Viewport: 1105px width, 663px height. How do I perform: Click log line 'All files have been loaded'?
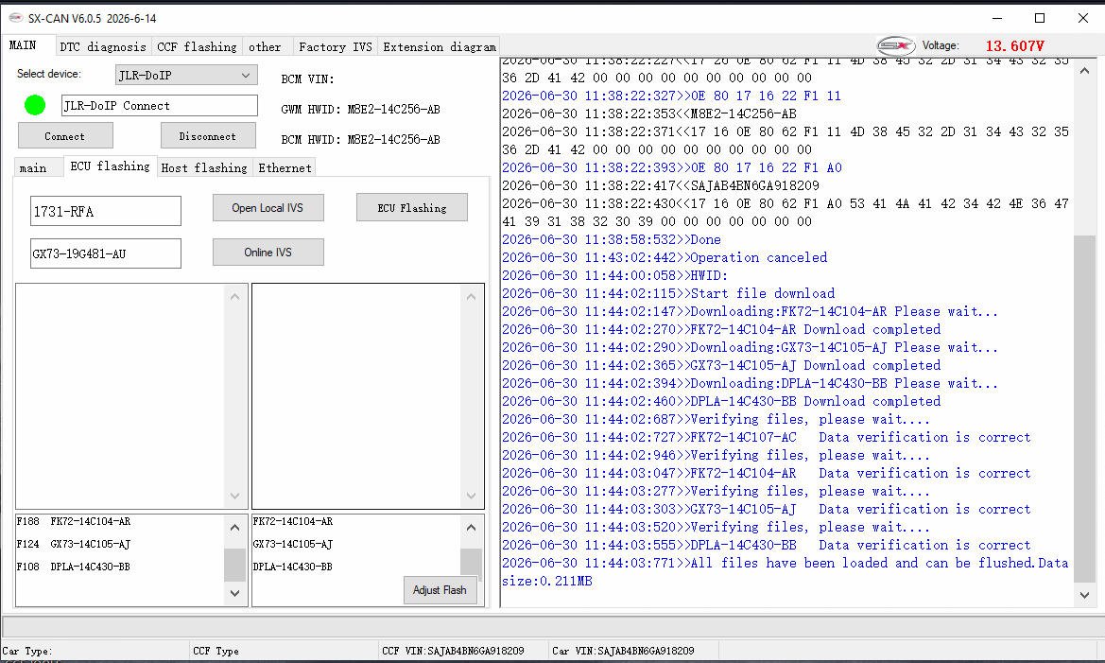(x=786, y=572)
